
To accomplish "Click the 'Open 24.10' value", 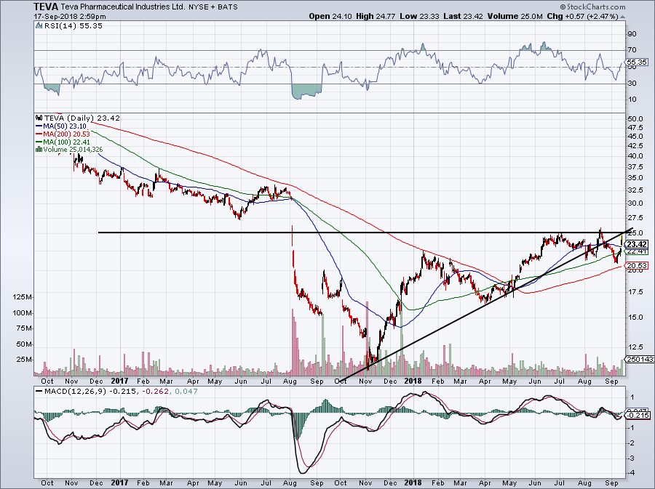I will coord(330,16).
